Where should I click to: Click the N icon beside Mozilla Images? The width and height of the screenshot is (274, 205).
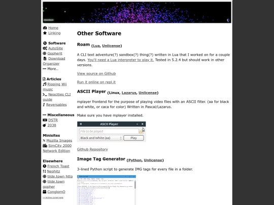pyautogui.click(x=44, y=141)
